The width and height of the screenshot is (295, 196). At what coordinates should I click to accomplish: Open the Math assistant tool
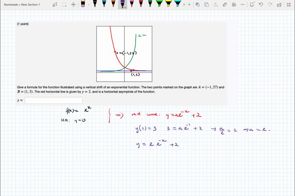point(233,5)
